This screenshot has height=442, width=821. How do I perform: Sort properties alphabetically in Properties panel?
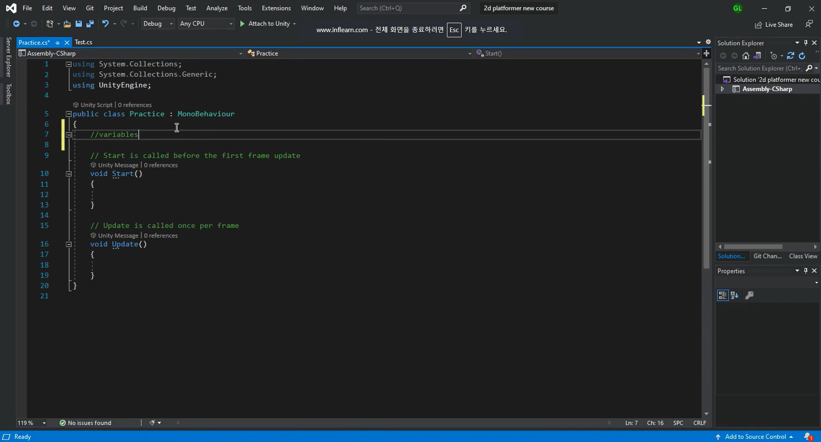click(x=735, y=295)
